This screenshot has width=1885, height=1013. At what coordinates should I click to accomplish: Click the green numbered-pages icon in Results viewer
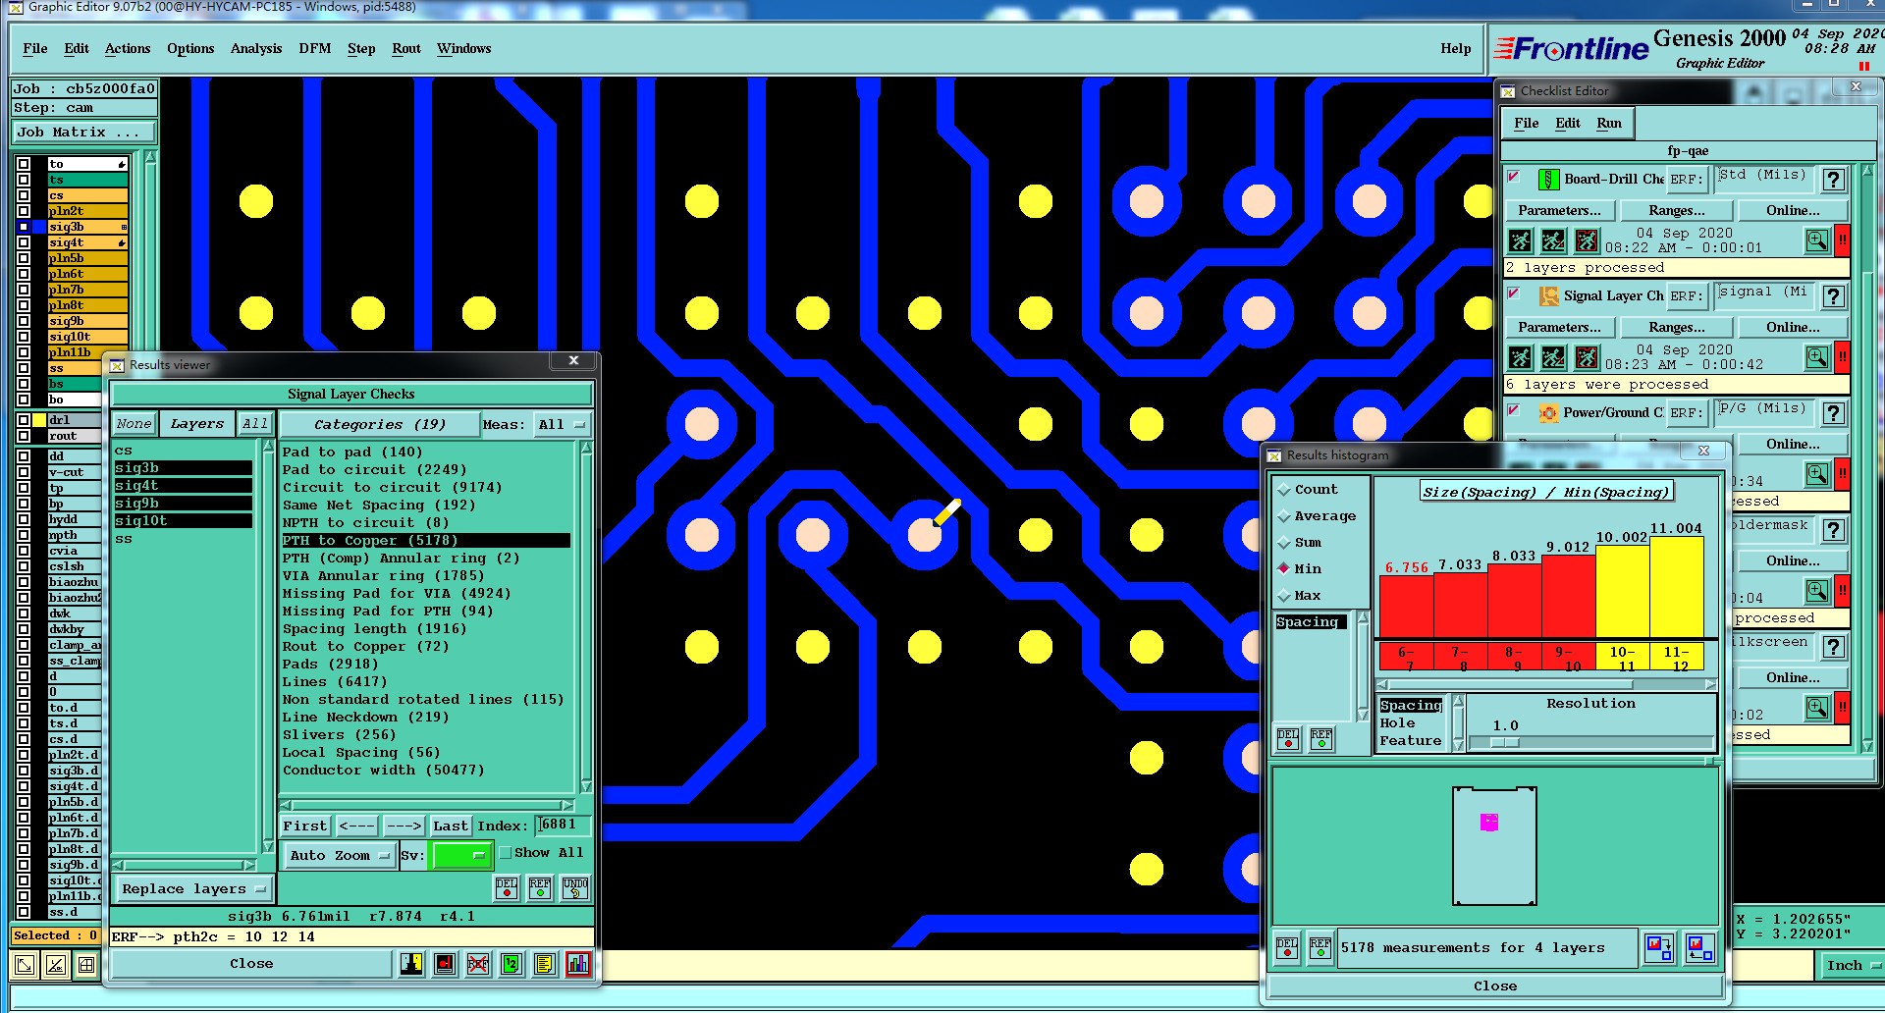[x=512, y=964]
